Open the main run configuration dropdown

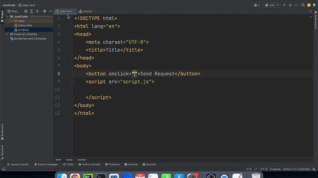tap(272, 5)
